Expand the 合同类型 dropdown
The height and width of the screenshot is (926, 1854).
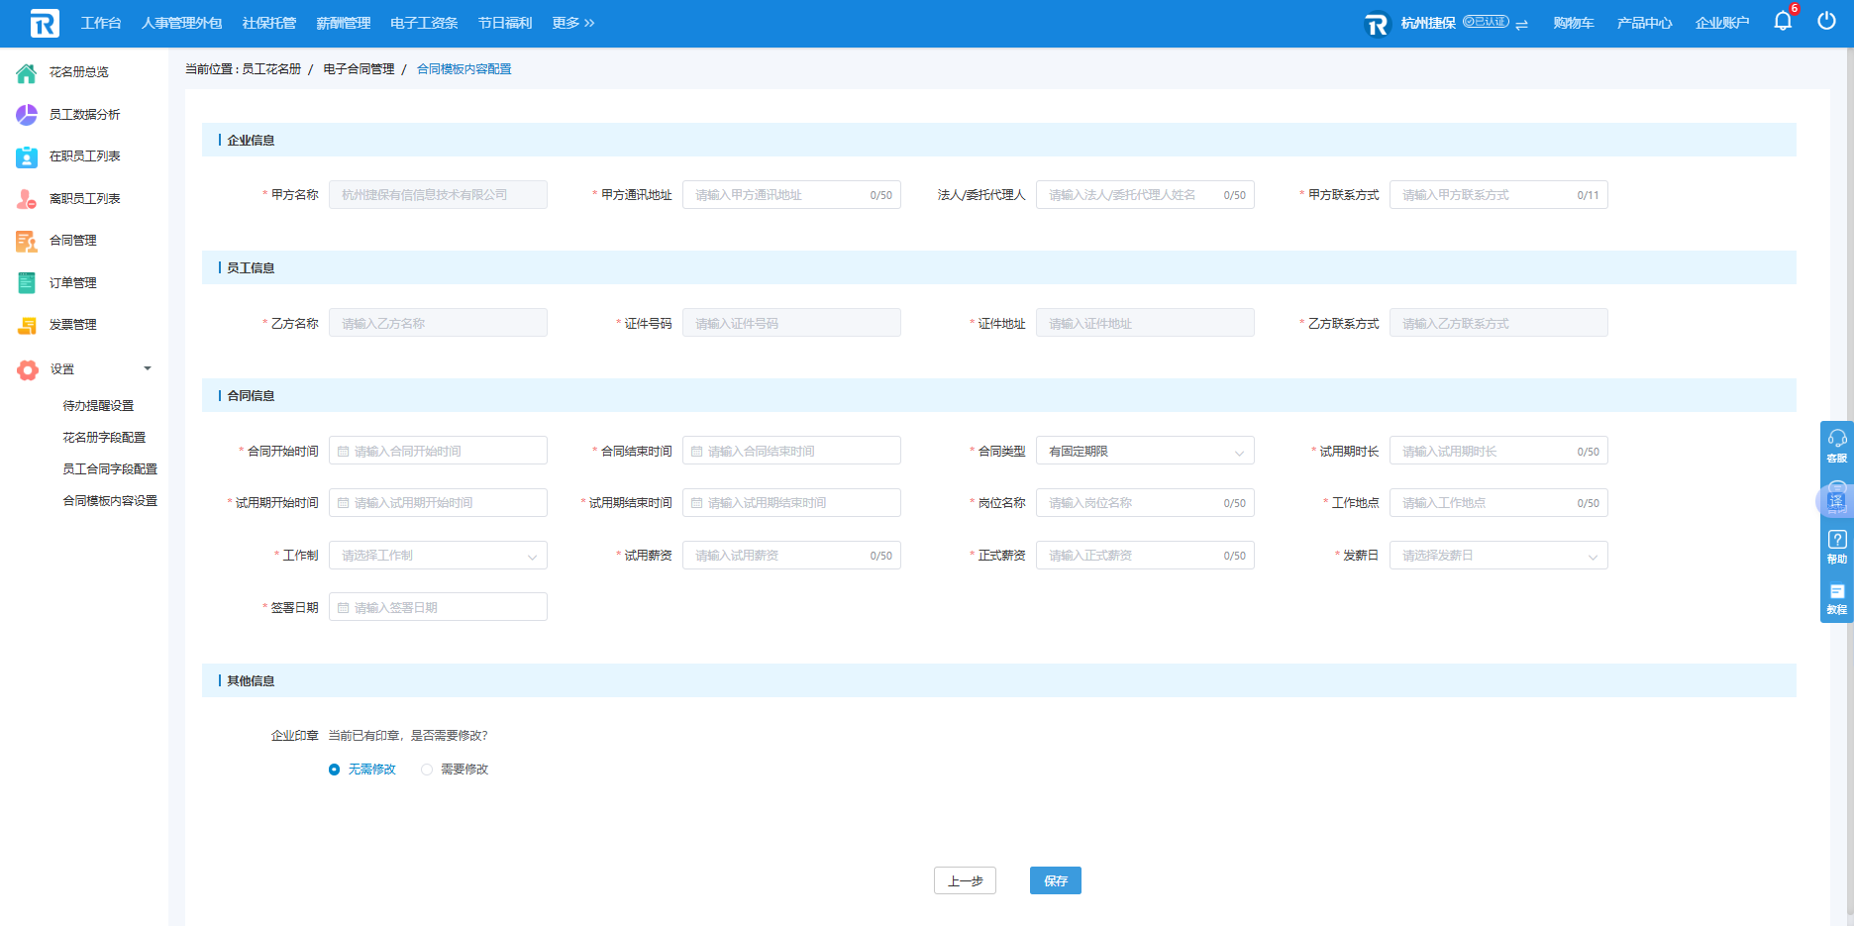click(x=1144, y=452)
